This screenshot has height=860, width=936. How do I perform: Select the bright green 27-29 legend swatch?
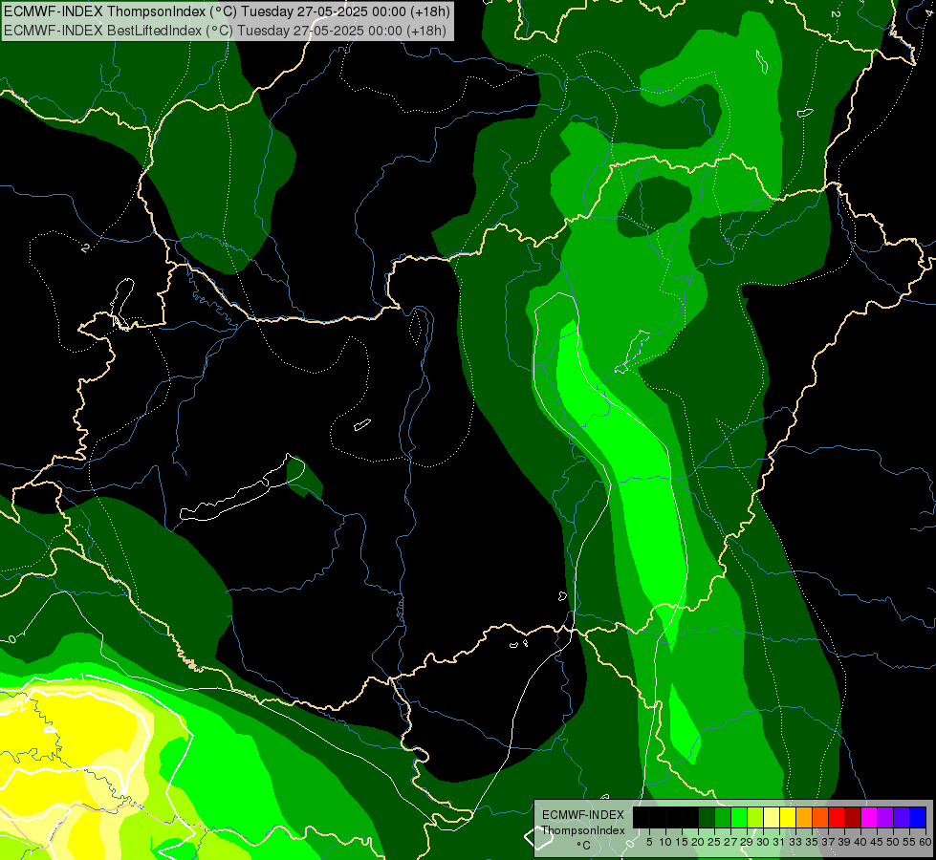point(739,817)
